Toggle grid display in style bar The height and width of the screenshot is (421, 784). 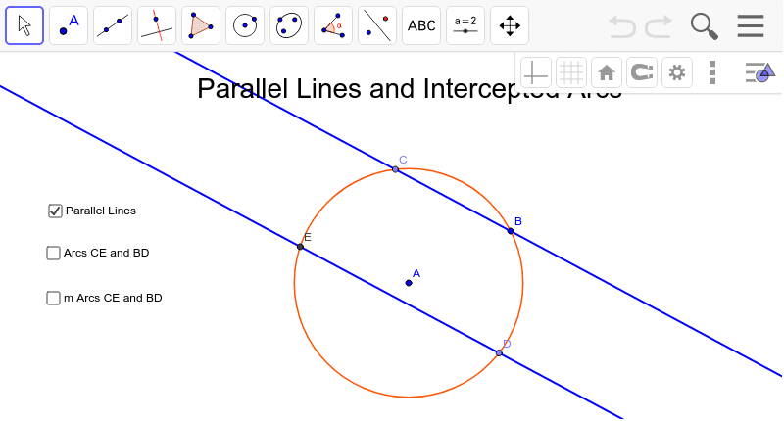[x=571, y=72]
